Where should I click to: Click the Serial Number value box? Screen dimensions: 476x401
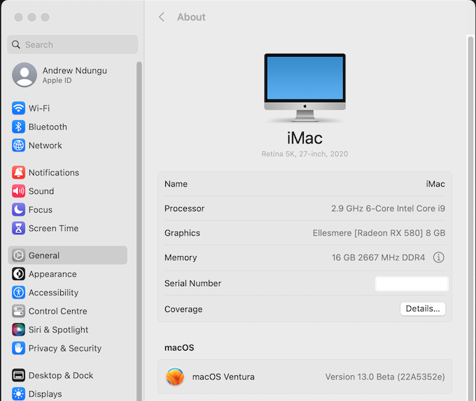pyautogui.click(x=412, y=284)
